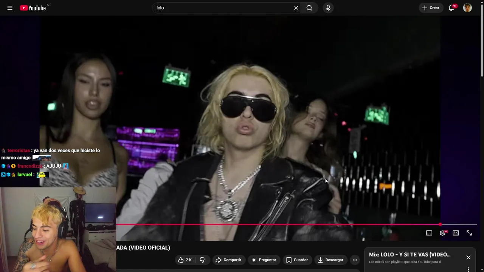This screenshot has width=484, height=272.
Task: Clear the search text with the X icon
Action: tap(296, 8)
